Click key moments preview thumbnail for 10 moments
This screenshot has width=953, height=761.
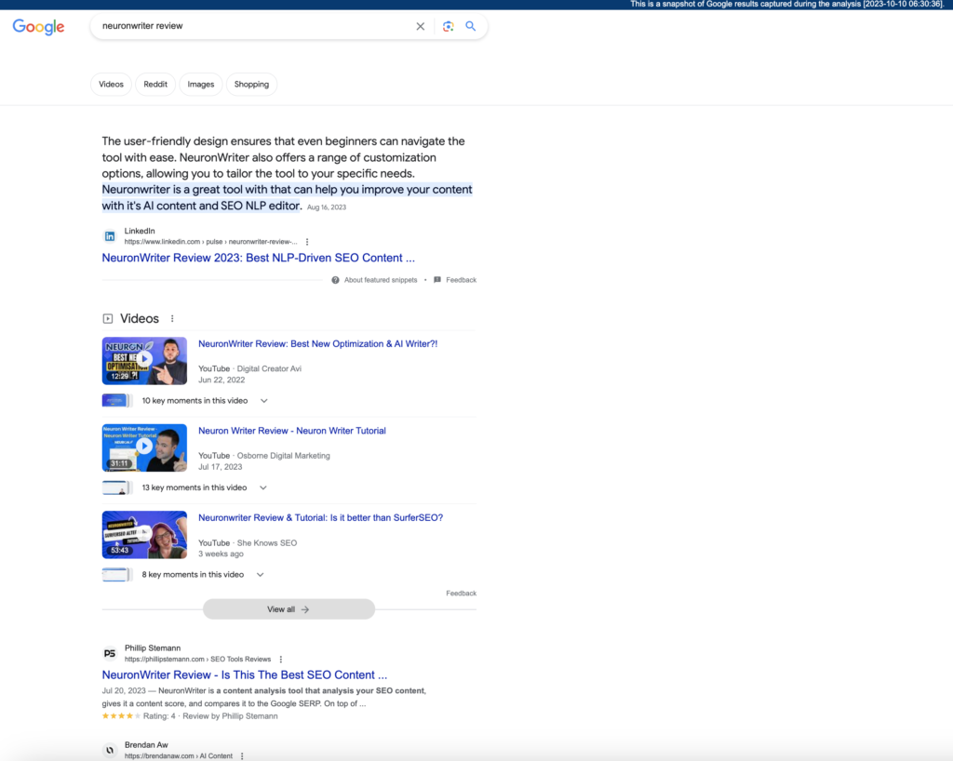[x=116, y=401]
